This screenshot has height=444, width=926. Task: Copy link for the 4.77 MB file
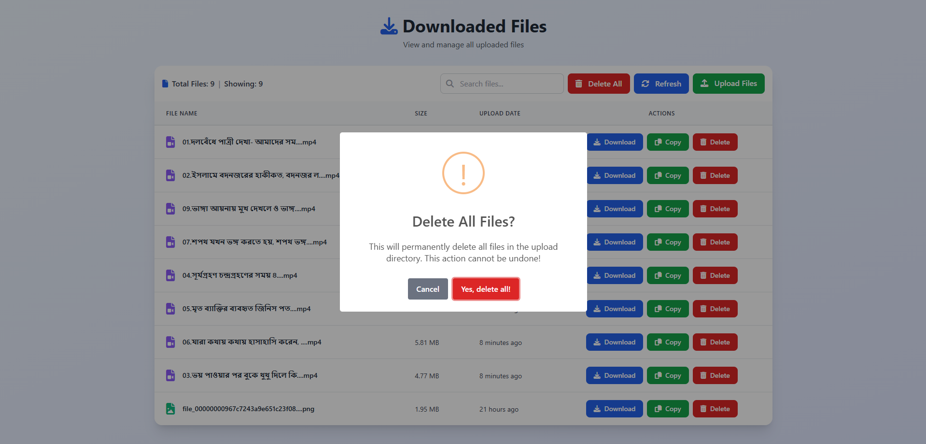coord(667,375)
